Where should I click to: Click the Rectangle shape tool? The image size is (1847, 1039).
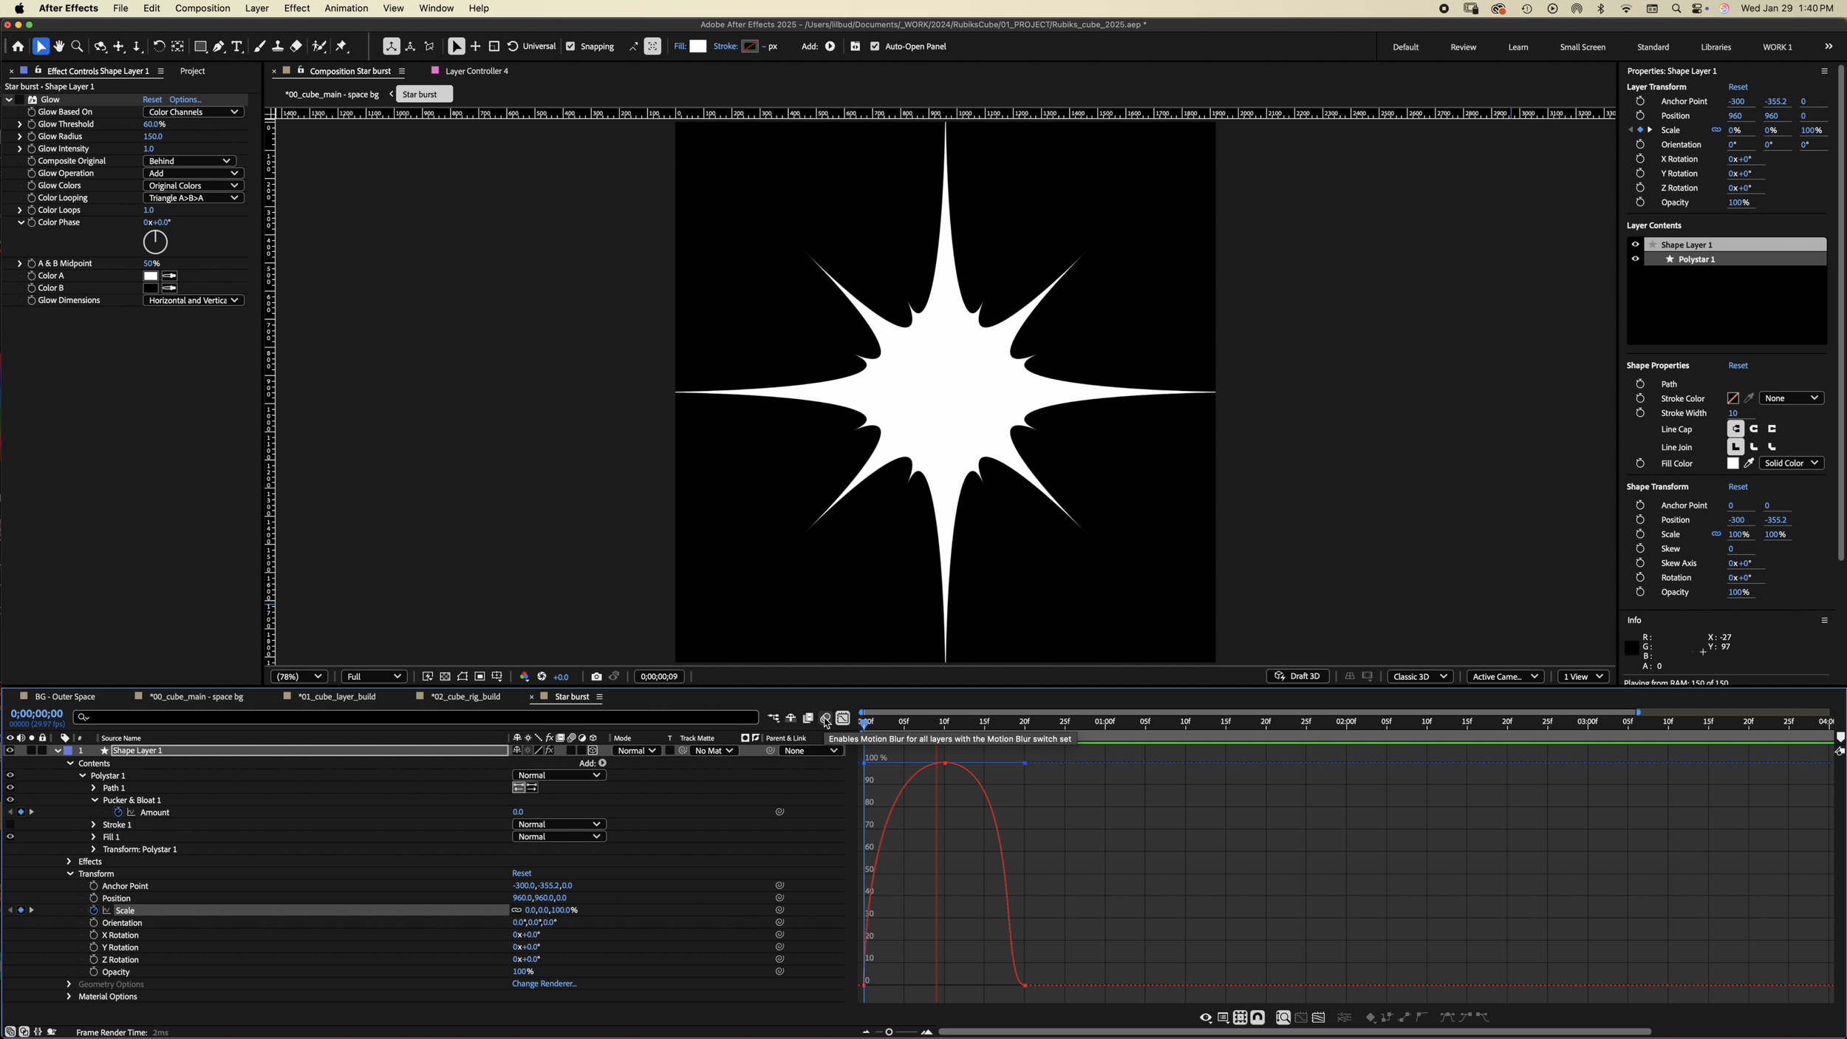(199, 47)
